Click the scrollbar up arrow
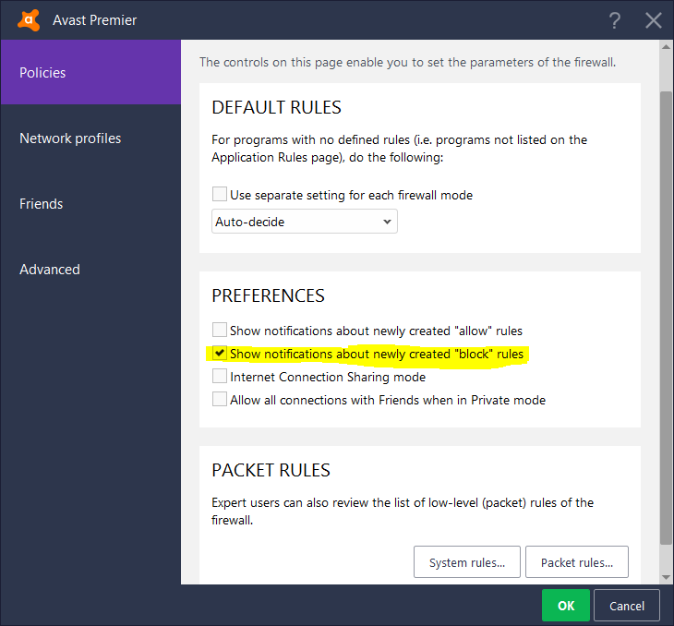Viewport: 674px width, 626px height. click(x=667, y=48)
